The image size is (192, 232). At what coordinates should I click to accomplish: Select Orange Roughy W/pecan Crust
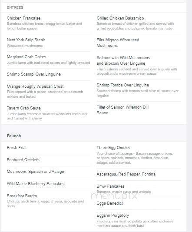click(x=35, y=86)
